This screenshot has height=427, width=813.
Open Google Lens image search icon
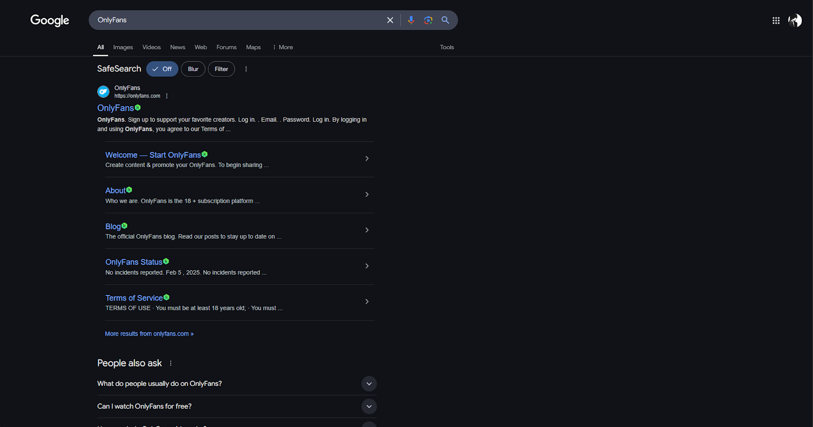[x=428, y=20]
